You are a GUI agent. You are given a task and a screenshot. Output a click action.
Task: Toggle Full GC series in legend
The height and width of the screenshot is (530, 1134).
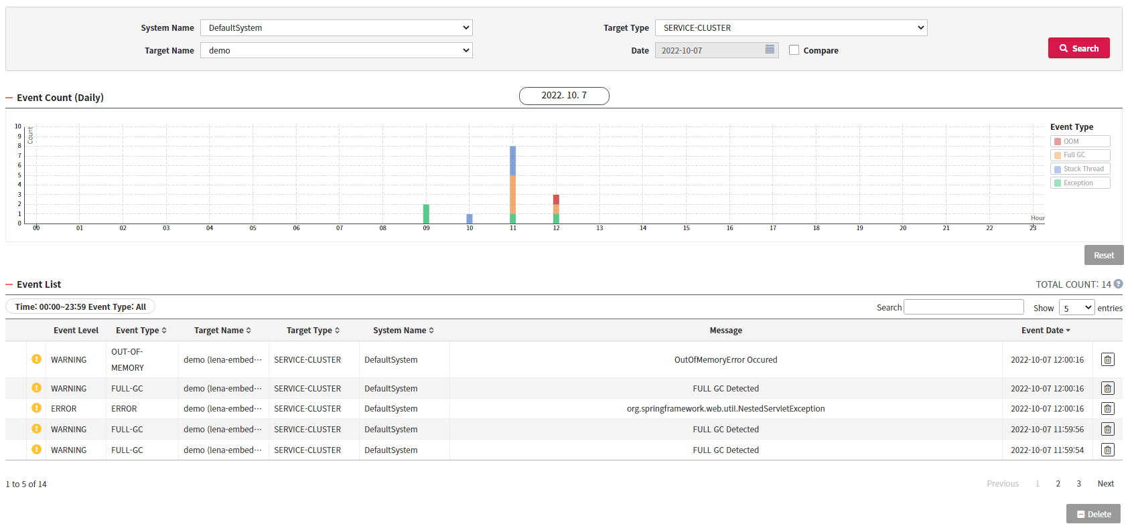[x=1080, y=155]
